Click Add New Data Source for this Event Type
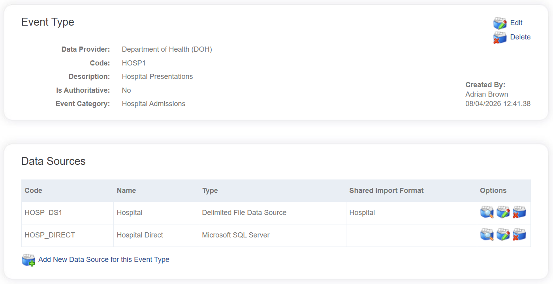This screenshot has width=553, height=284. (103, 260)
